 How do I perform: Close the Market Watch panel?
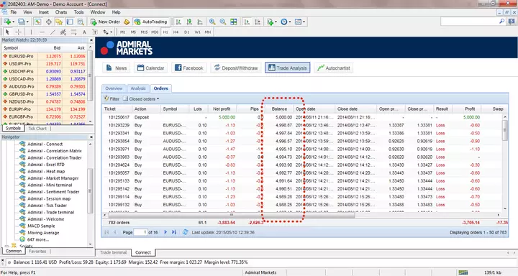(91, 40)
